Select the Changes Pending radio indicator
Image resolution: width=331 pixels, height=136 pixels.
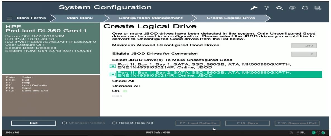(x=65, y=123)
